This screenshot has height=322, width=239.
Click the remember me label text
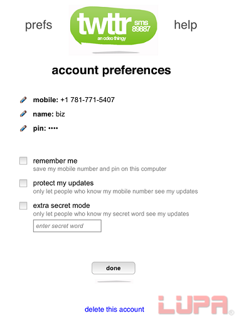click(x=55, y=161)
